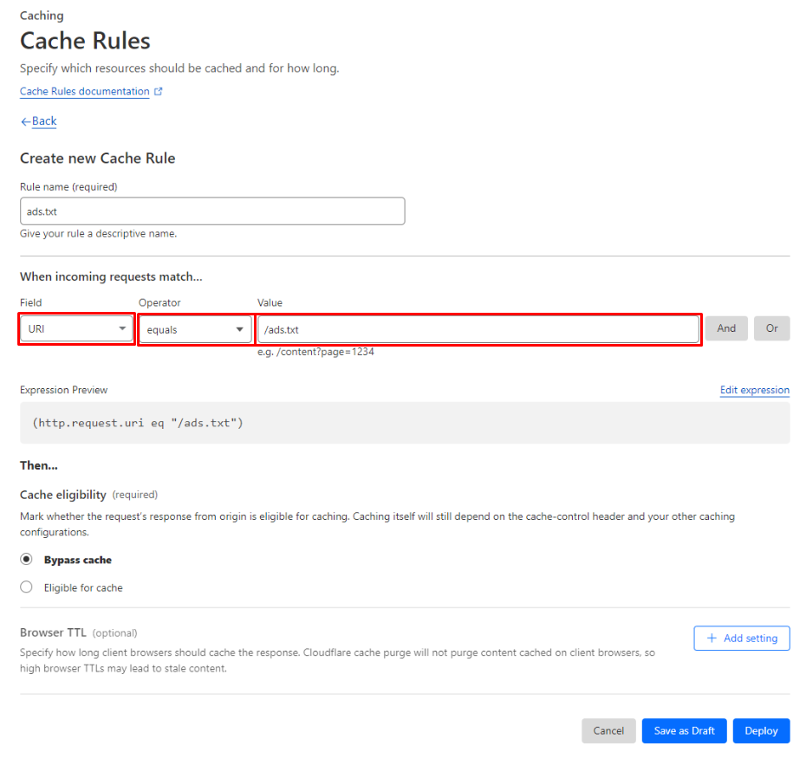Click the Value field containing /ads.txt

coord(478,329)
